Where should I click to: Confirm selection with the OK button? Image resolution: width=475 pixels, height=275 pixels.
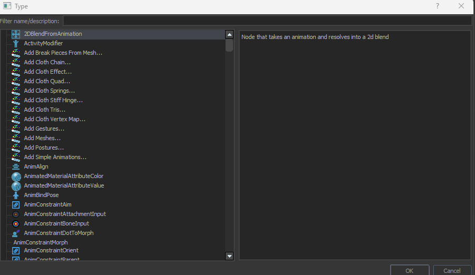click(410, 270)
